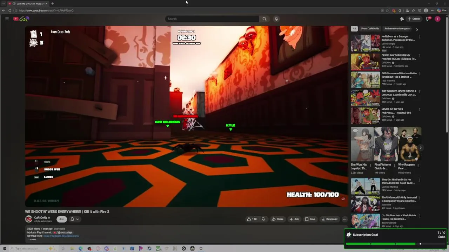Select the All filter chip

(354, 29)
